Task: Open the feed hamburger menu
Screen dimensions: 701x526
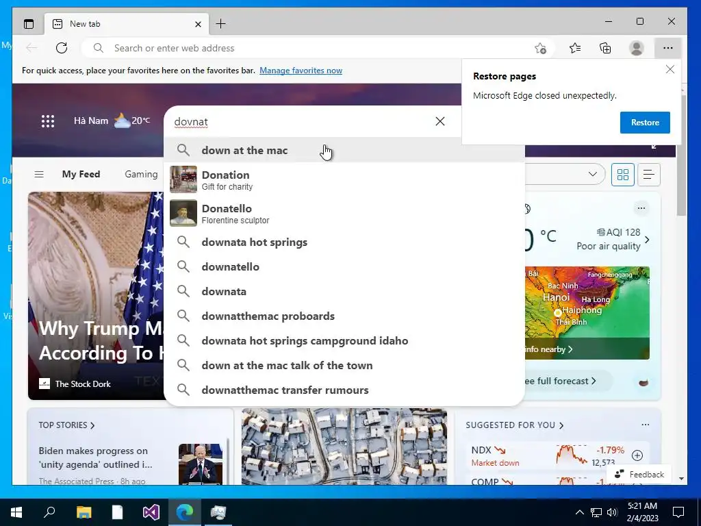Action: point(39,174)
